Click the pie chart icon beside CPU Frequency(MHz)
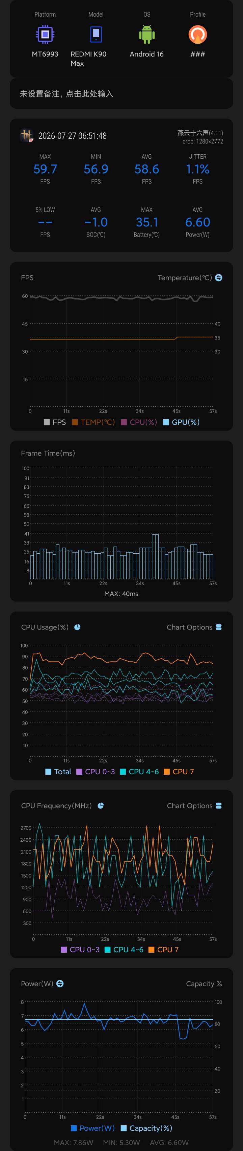This screenshot has width=243, height=1151. (101, 805)
